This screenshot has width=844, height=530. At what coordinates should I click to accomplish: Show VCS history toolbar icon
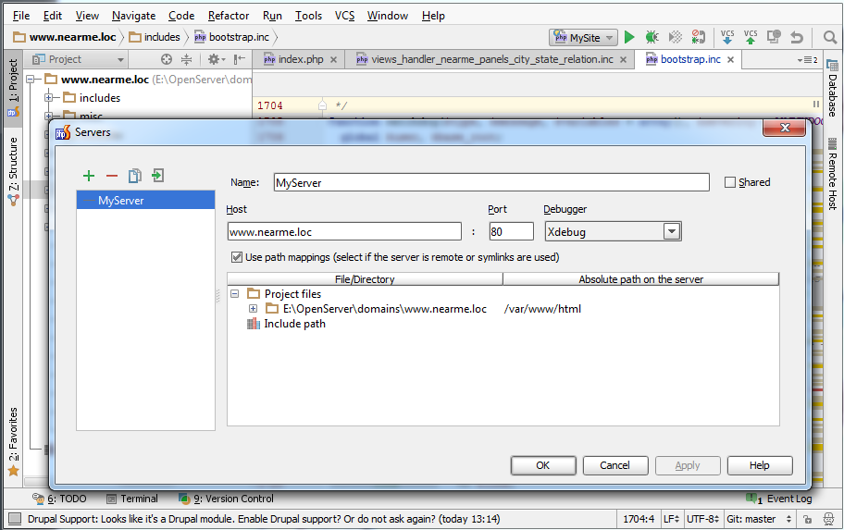pos(774,37)
